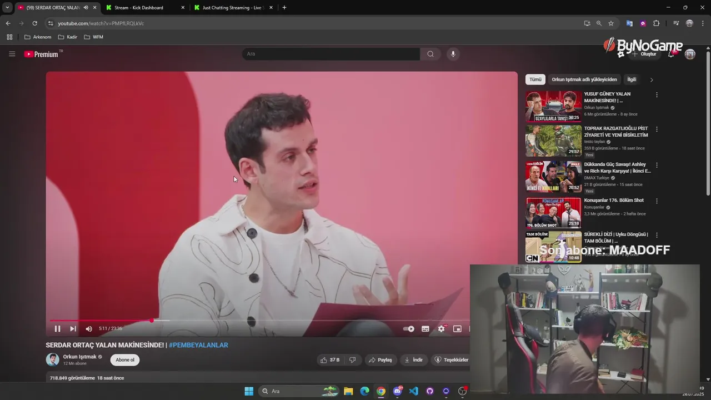Toggle the autoplay switch in the player

coord(409,329)
